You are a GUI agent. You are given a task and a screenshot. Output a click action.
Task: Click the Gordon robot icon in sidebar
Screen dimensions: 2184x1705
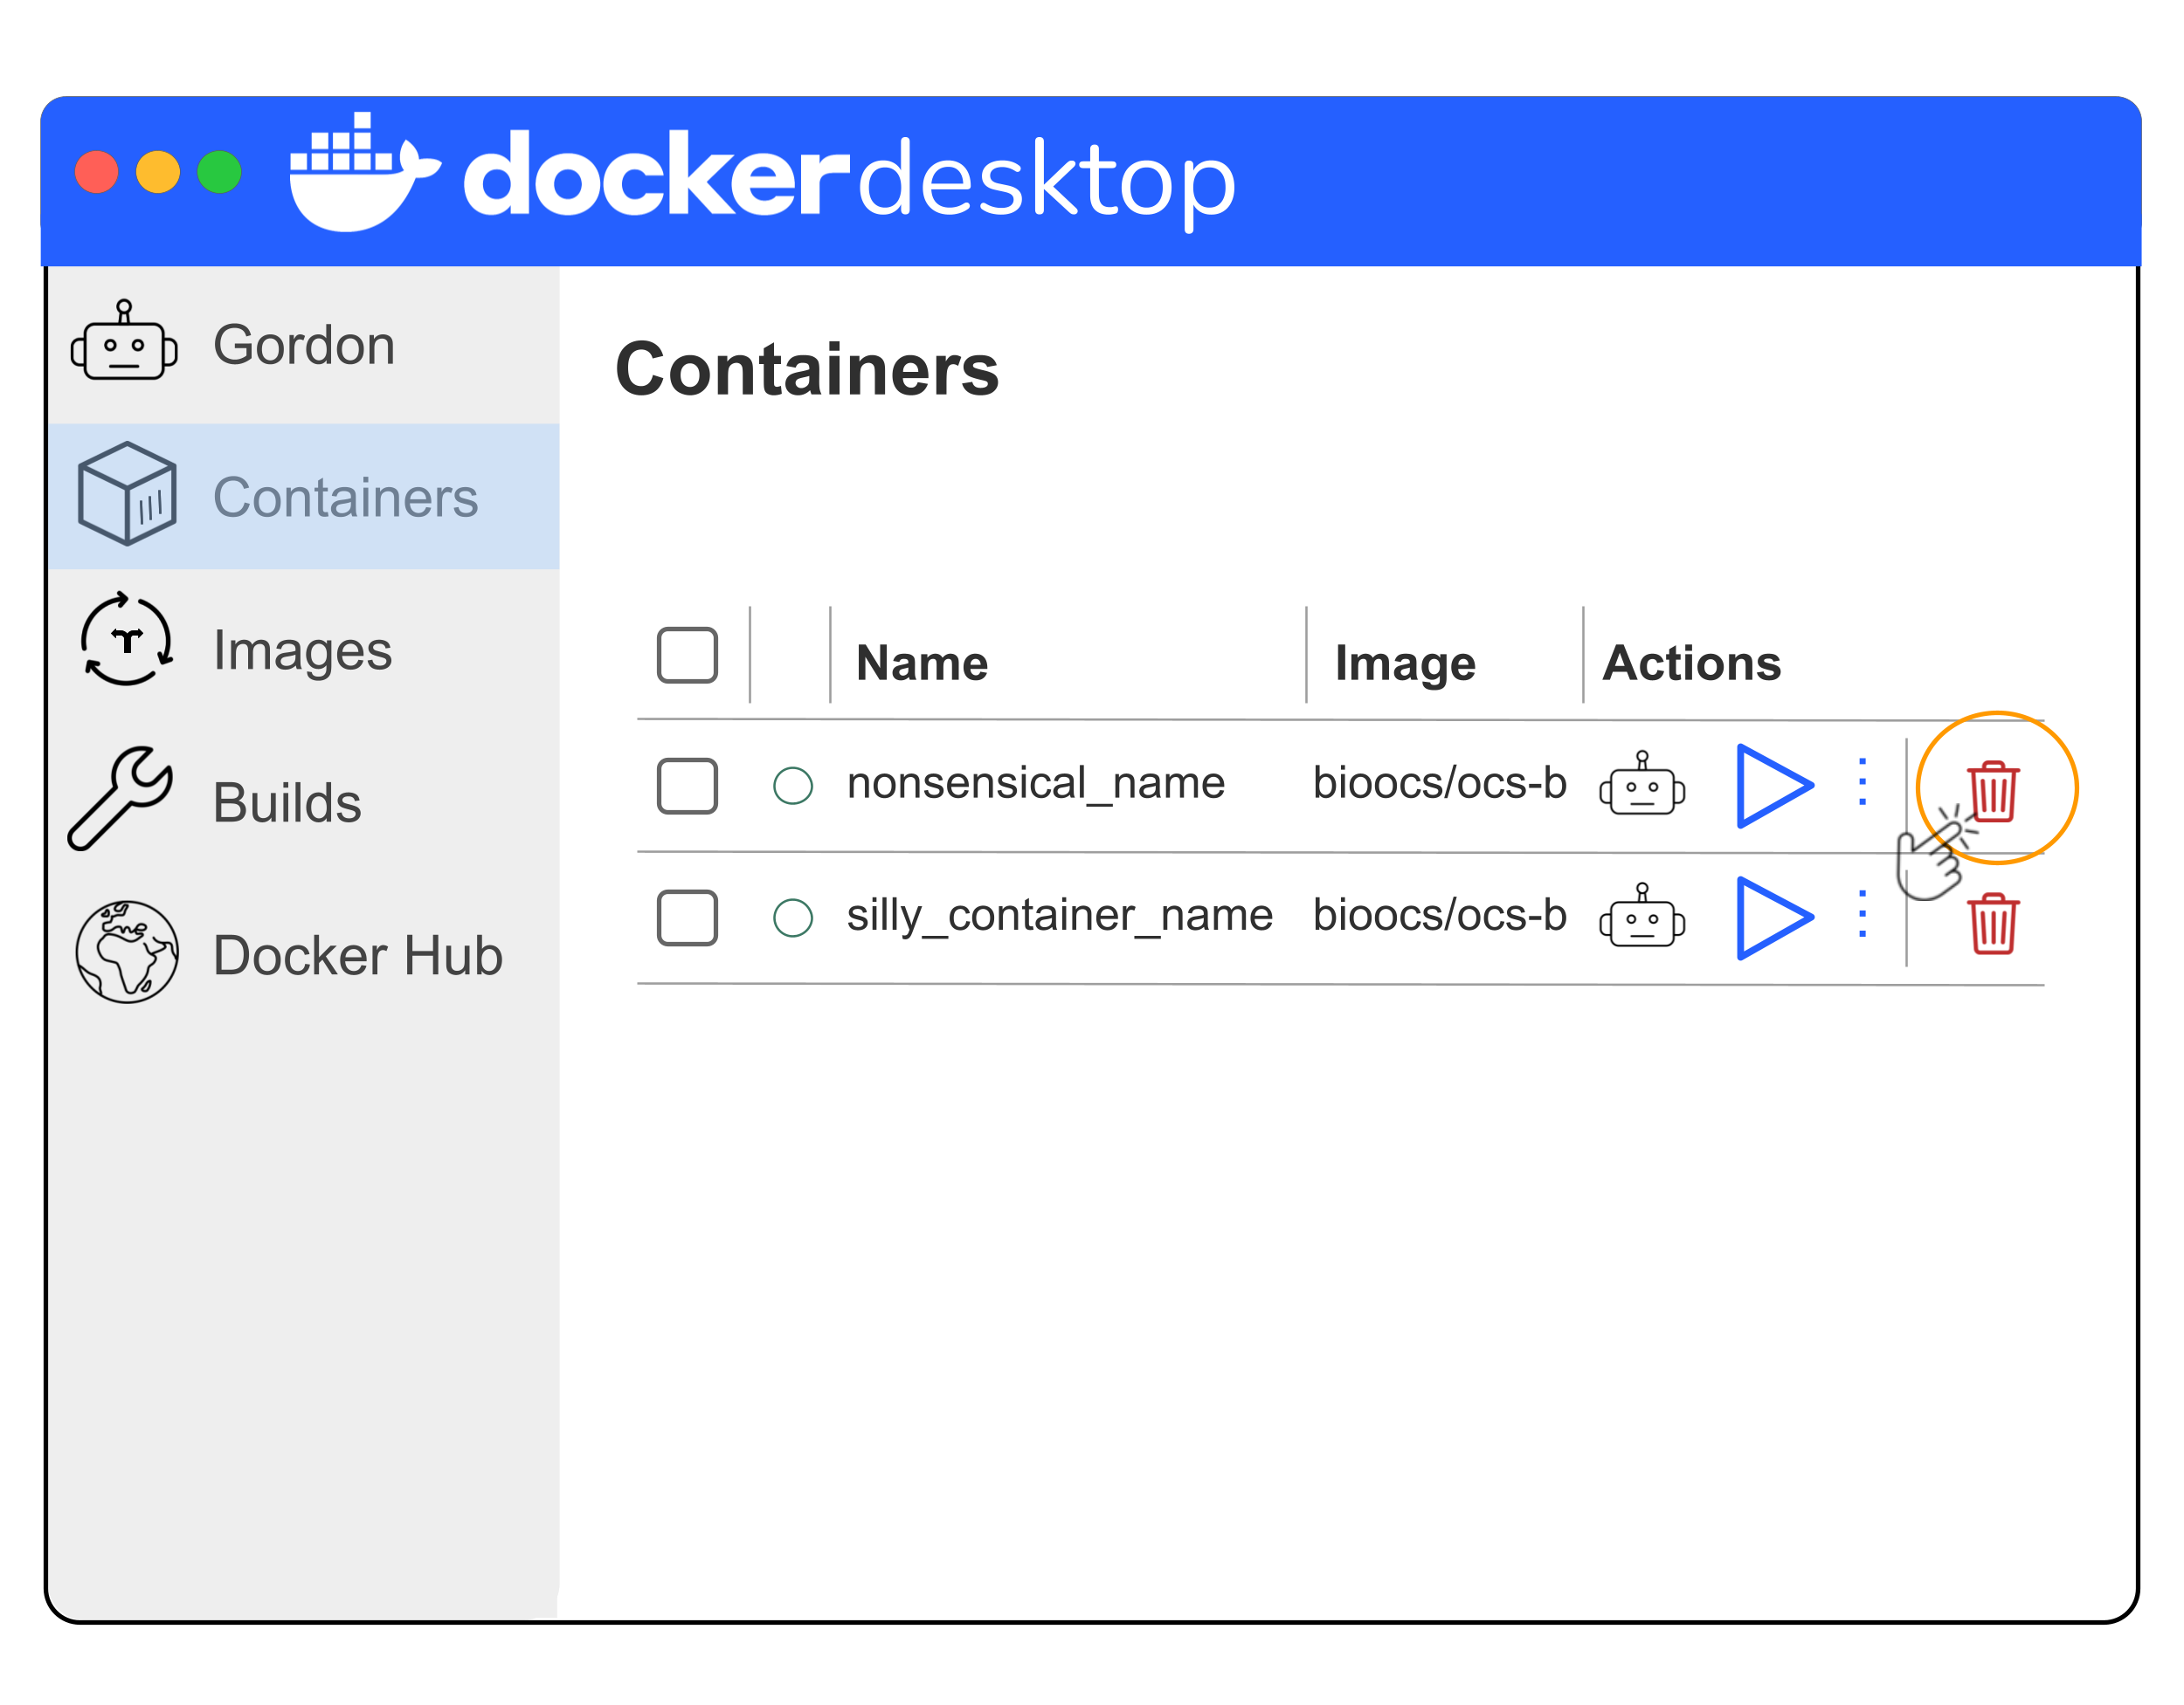(x=124, y=340)
